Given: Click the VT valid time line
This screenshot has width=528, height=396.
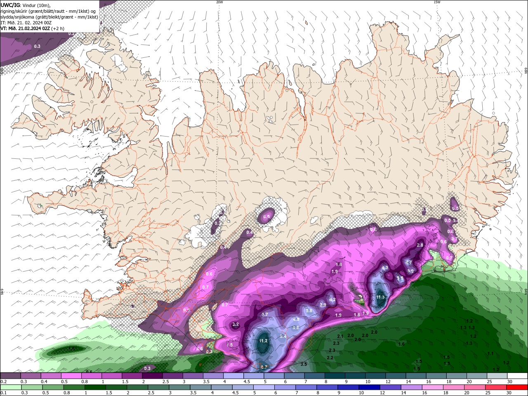Looking at the screenshot, I should [x=33, y=28].
